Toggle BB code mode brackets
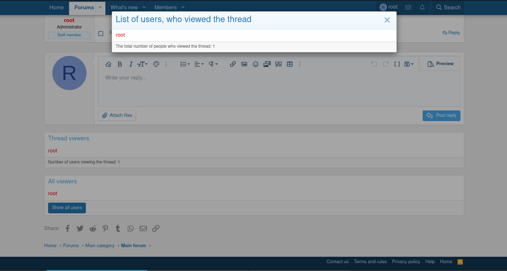Image resolution: width=507 pixels, height=271 pixels. coord(397,64)
